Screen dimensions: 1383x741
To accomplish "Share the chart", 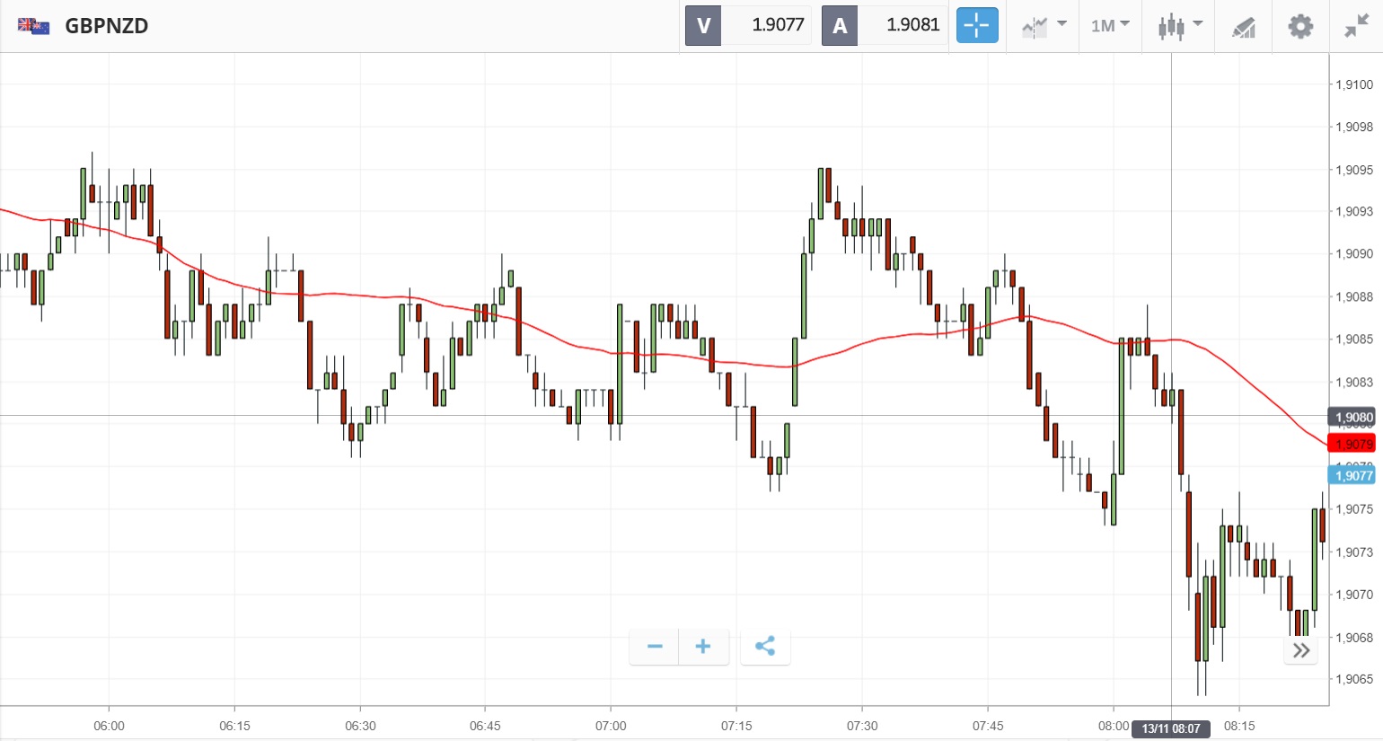I will click(x=765, y=647).
